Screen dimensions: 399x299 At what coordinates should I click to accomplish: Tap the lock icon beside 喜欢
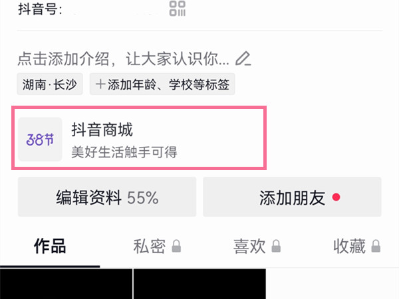coord(276,246)
